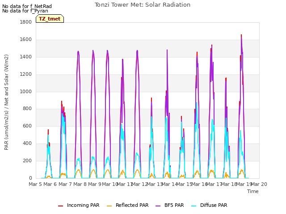Click the TZ_tmet label box
Image resolution: width=286 pixels, height=214 pixels.
(50, 19)
